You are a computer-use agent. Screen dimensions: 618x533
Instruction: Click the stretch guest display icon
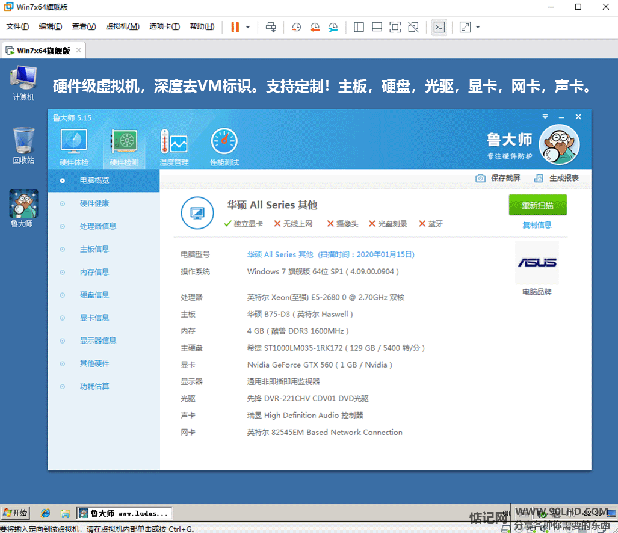465,27
